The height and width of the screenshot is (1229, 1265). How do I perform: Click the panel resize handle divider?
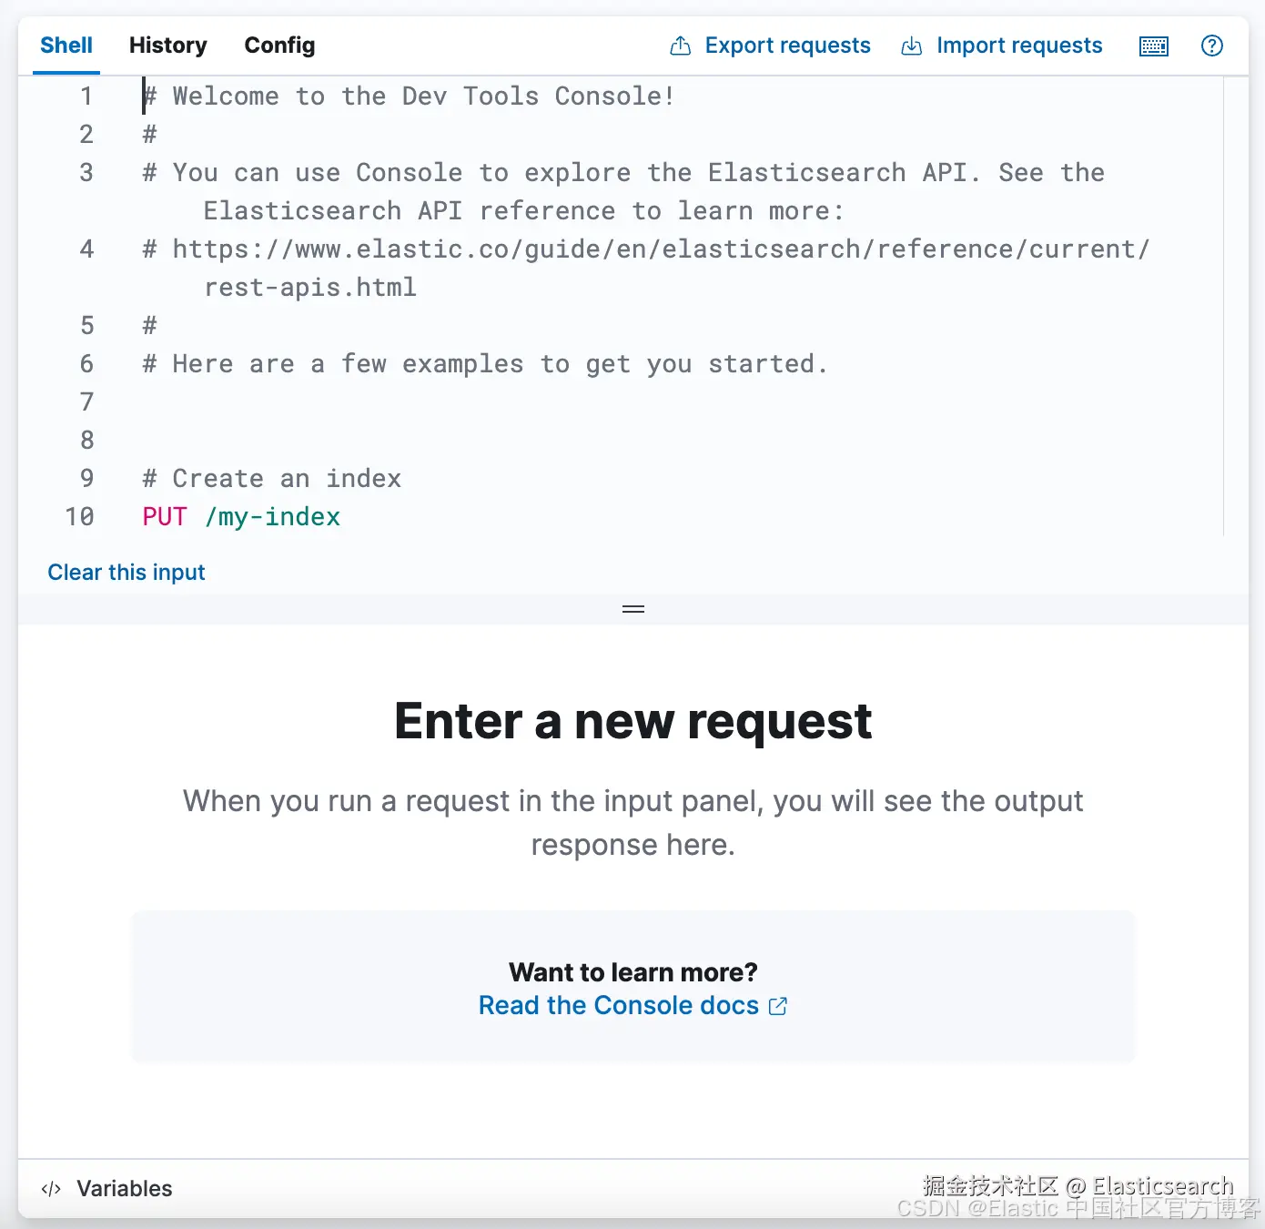point(633,609)
